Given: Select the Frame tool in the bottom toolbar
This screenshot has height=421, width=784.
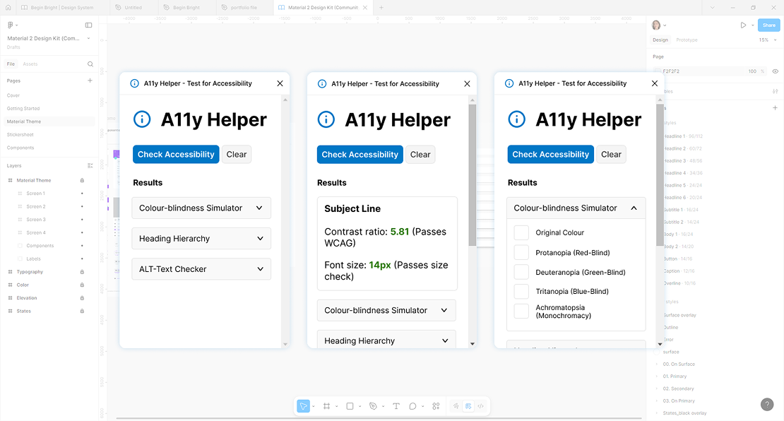Looking at the screenshot, I should pos(326,406).
